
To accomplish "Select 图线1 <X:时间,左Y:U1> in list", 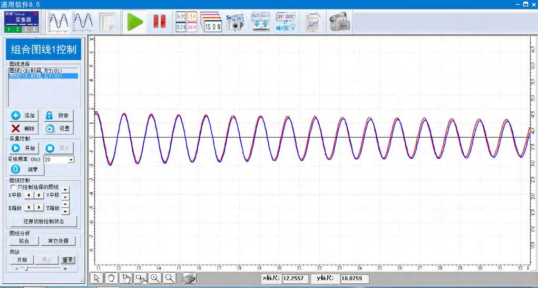I will coord(36,71).
